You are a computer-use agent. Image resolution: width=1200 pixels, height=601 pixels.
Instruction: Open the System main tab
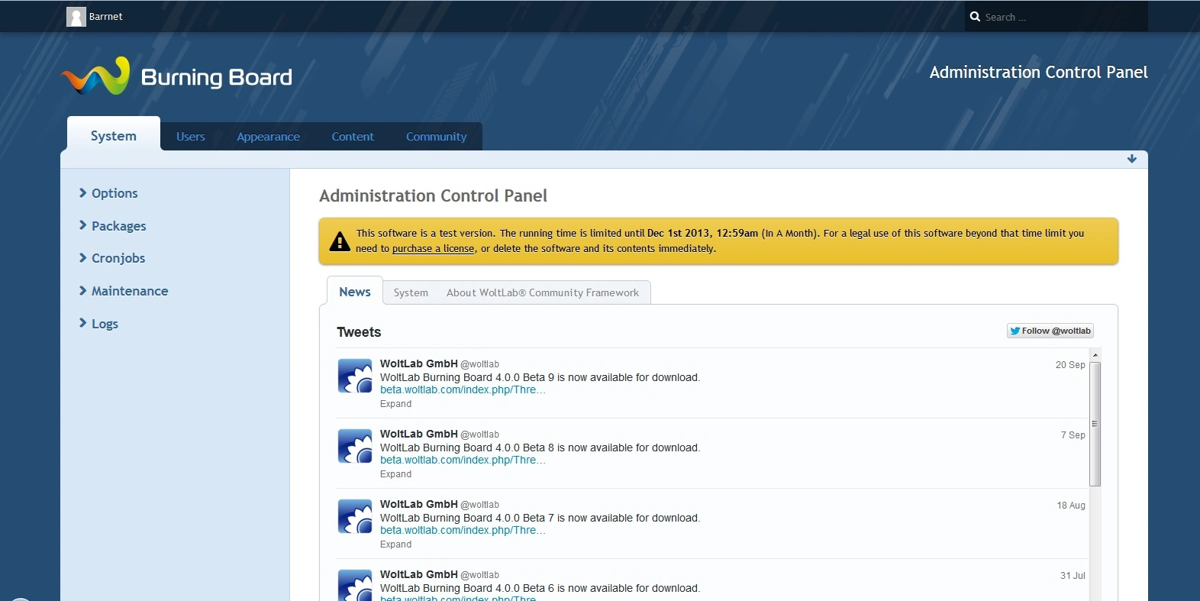pyautogui.click(x=114, y=135)
